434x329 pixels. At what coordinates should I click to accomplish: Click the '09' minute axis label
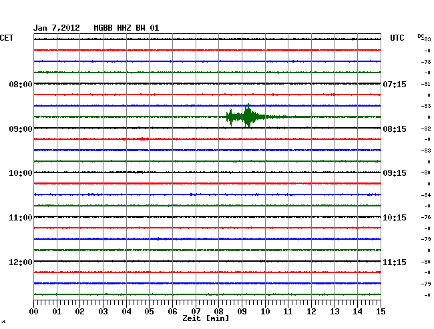point(242,311)
